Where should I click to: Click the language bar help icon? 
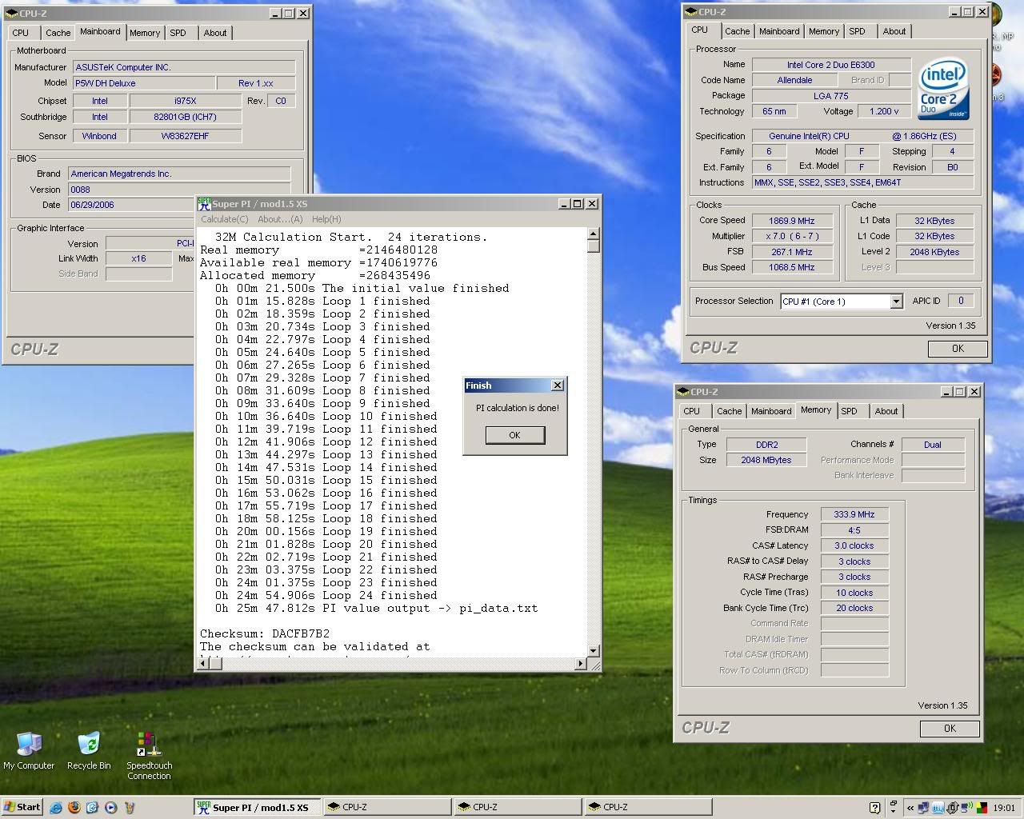pos(874,808)
